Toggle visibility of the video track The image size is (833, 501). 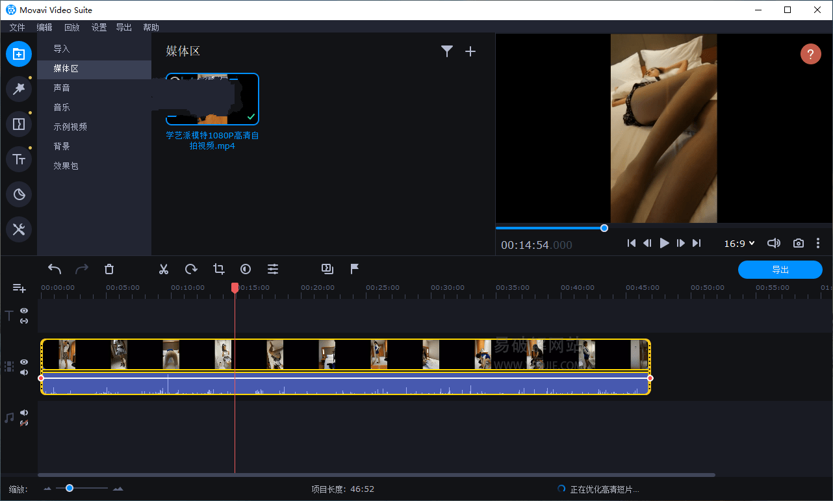click(24, 362)
